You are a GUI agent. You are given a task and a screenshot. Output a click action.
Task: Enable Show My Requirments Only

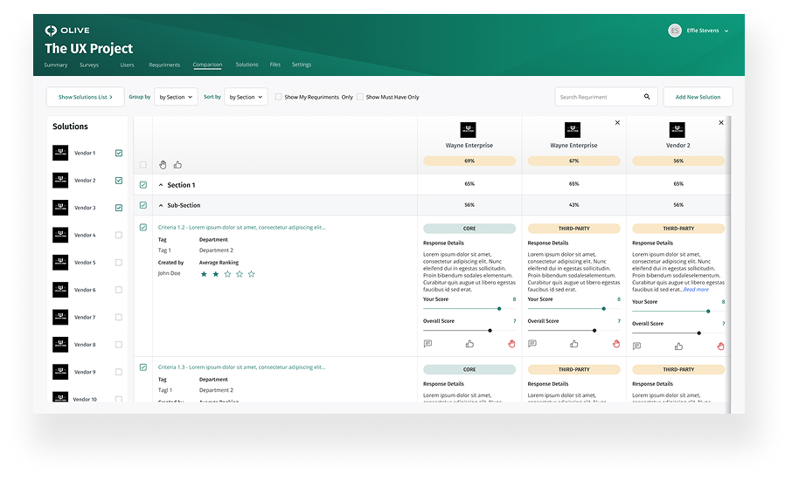[x=278, y=97]
